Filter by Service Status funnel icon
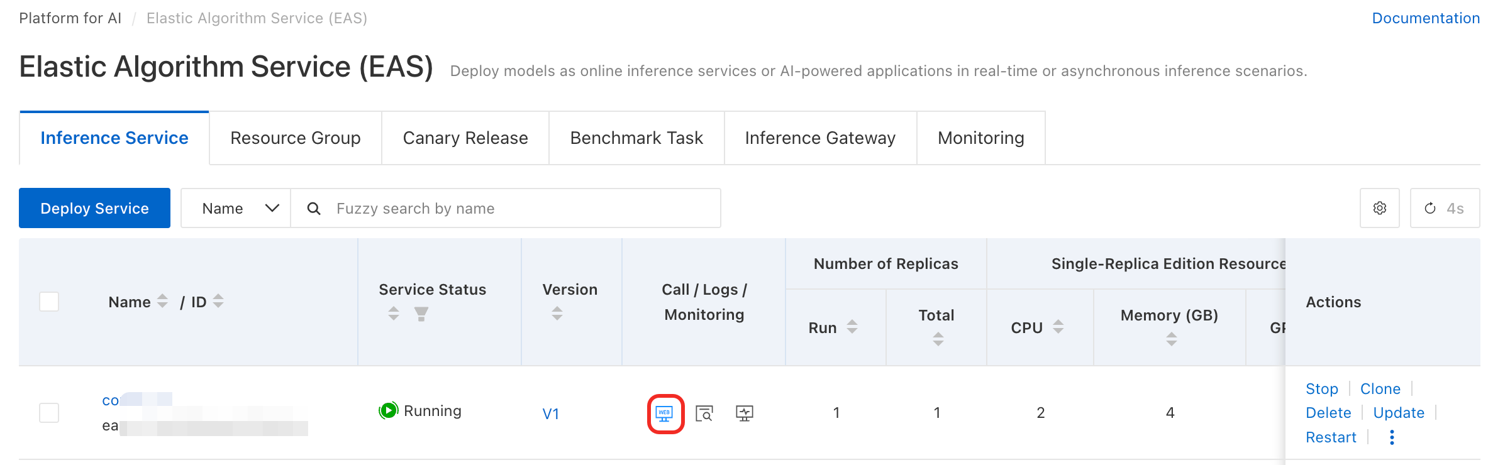 (421, 314)
